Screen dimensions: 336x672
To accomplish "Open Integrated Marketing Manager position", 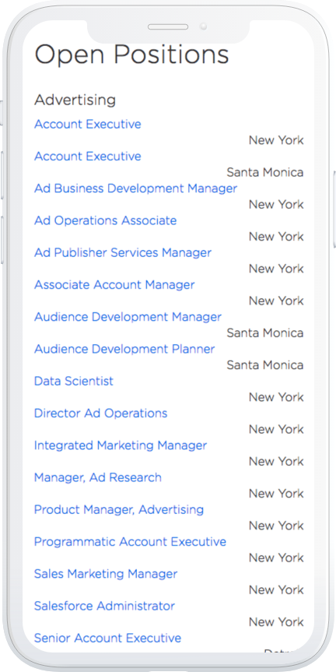I will tap(121, 445).
